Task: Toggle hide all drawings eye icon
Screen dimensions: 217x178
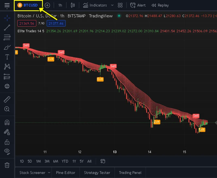Action: 7,151
